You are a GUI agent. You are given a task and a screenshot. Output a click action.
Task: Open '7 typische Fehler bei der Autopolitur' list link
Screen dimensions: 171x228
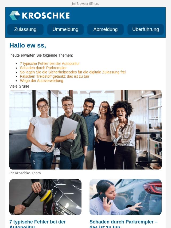tap(50, 64)
